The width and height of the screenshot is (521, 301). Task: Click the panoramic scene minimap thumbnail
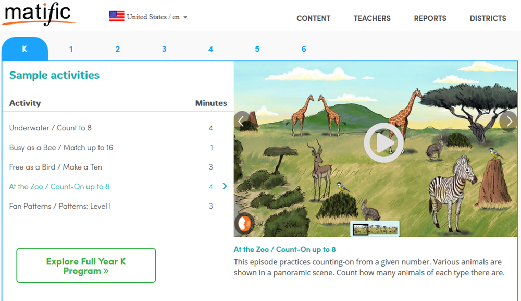[375, 229]
